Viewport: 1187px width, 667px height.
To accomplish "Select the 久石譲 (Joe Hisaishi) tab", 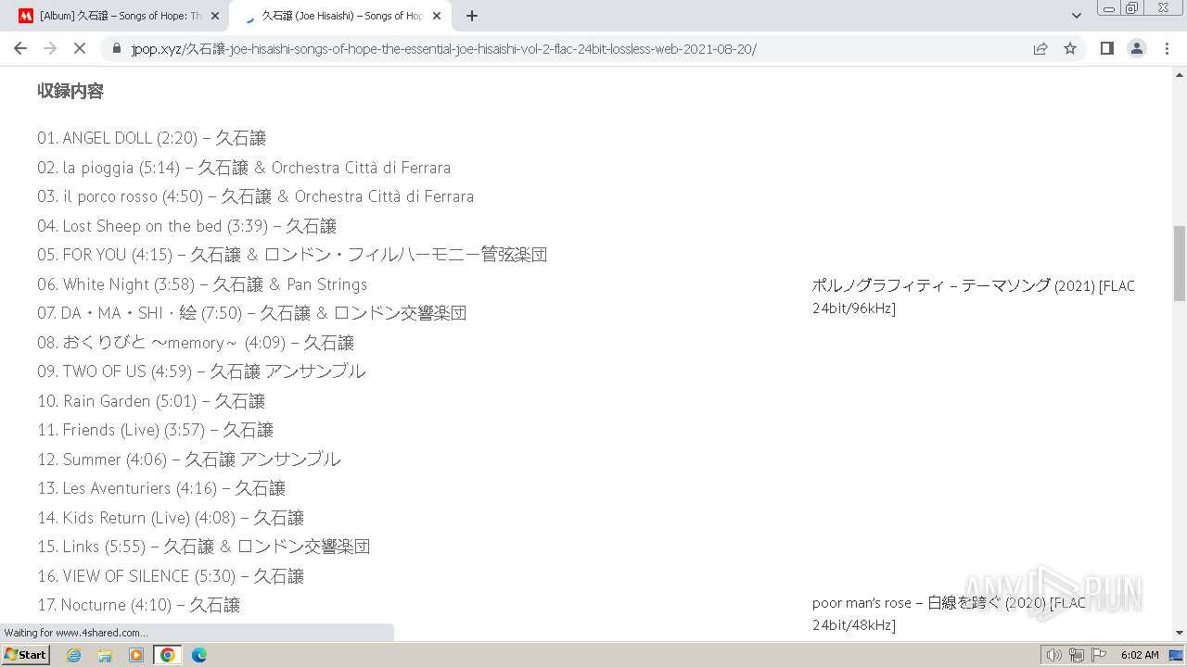I will [x=339, y=16].
